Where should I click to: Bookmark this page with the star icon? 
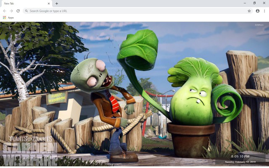[x=249, y=11]
